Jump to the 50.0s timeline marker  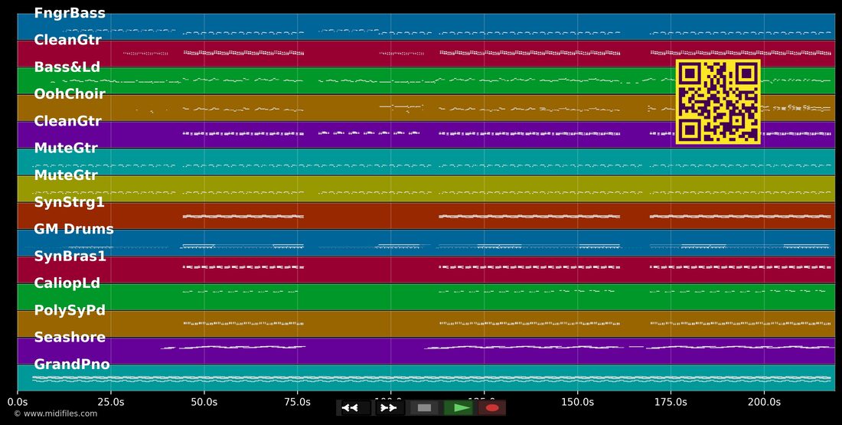204,401
